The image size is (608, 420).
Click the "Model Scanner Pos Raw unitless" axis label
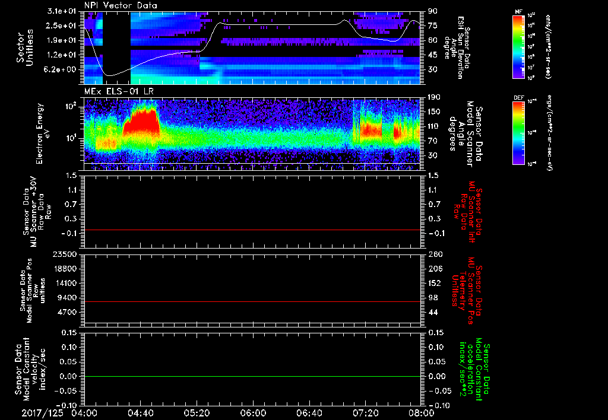(33, 291)
